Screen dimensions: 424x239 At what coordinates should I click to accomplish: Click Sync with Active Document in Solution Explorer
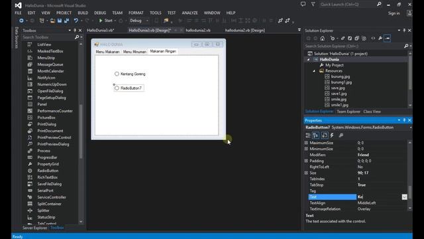[343, 39]
